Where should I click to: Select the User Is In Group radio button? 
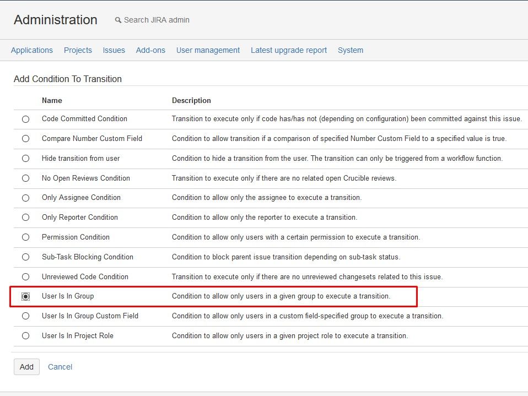pos(25,296)
